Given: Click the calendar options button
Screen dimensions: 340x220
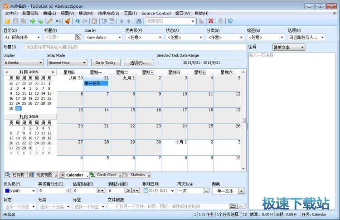Looking at the screenshot, I should point(138,63).
